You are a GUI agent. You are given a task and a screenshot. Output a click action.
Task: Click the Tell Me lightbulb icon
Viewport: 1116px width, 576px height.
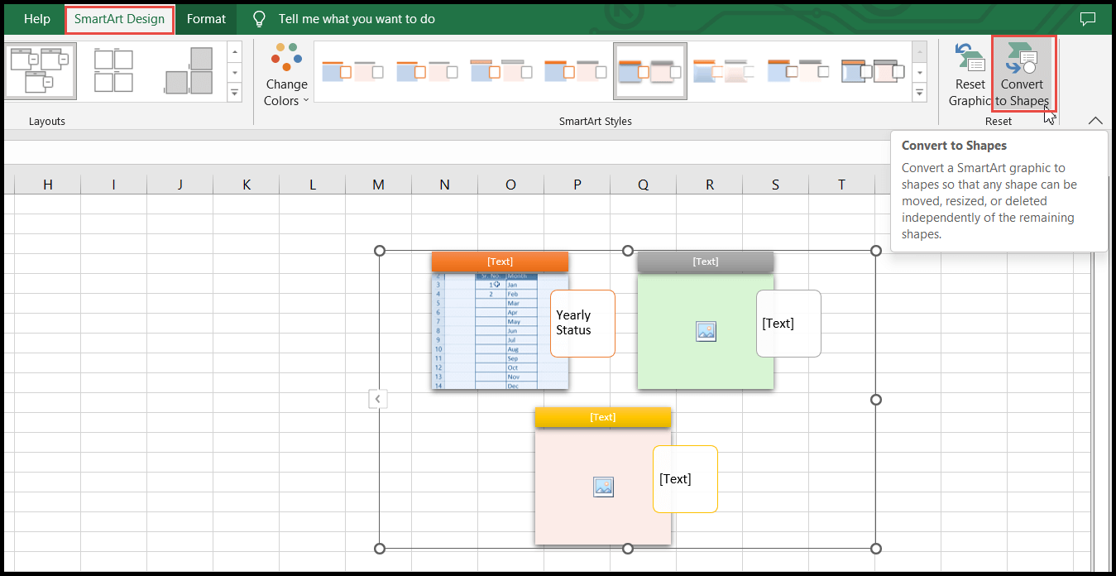point(258,17)
